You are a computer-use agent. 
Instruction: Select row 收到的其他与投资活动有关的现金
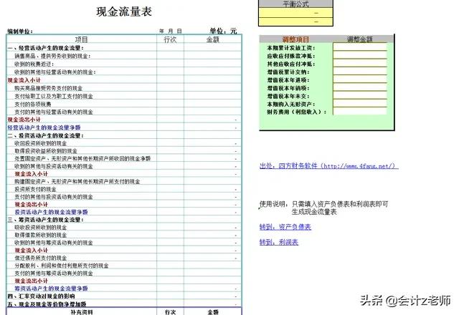(x=124, y=166)
